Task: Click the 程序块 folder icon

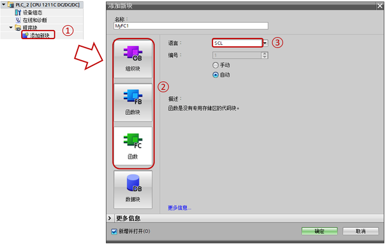Action: (x=17, y=28)
